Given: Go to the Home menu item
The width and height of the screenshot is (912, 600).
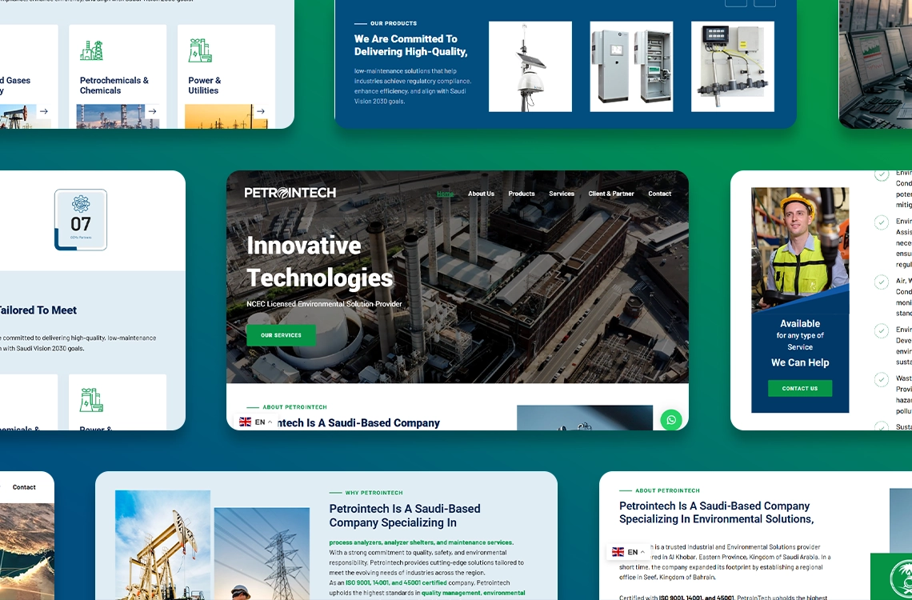Looking at the screenshot, I should (x=445, y=194).
